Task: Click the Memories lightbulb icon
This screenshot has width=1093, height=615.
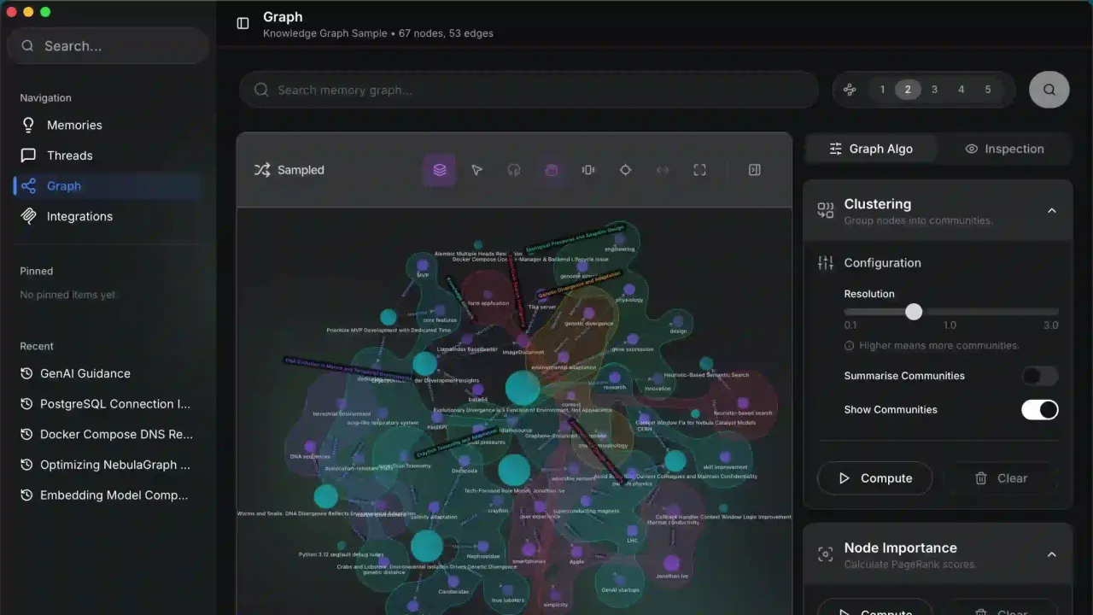Action: tap(29, 125)
